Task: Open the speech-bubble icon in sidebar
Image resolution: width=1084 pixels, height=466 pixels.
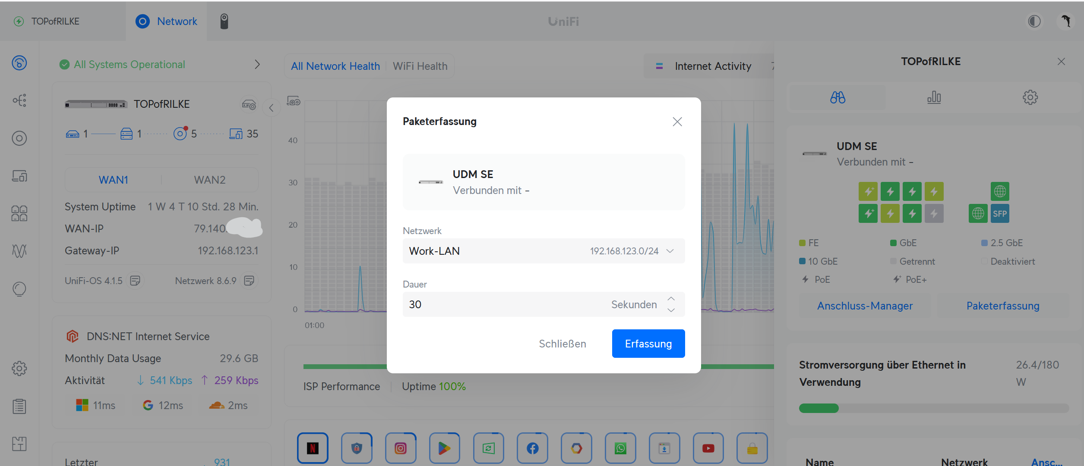Action: (x=19, y=289)
